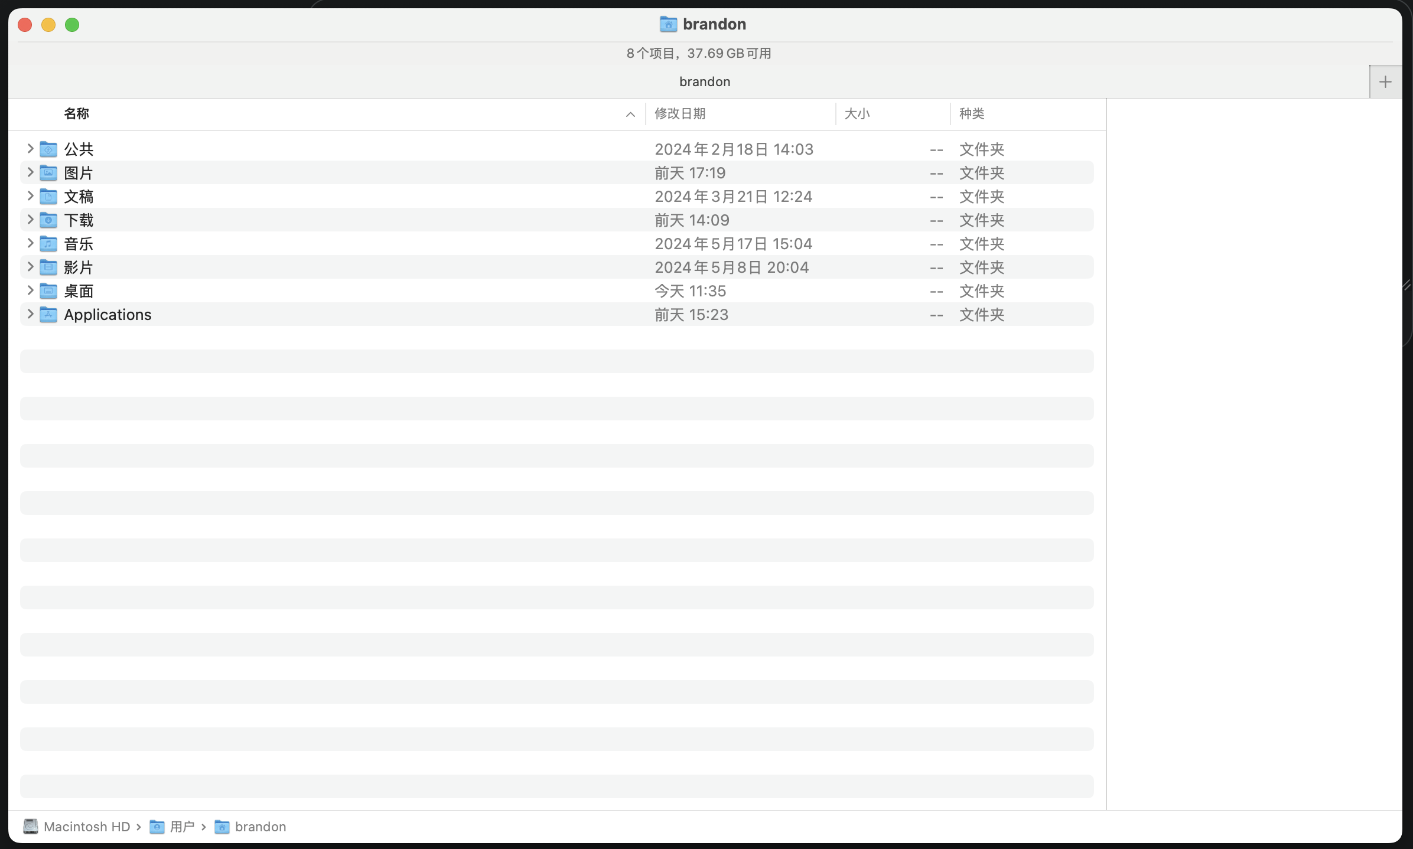This screenshot has height=849, width=1413.
Task: Select the Applications folder icon
Action: point(48,315)
